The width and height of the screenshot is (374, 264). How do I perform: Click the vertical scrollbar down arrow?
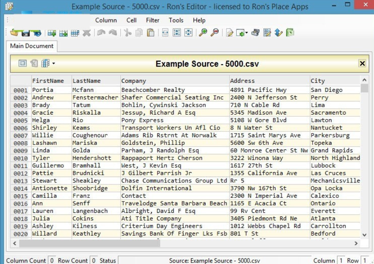pos(364,235)
